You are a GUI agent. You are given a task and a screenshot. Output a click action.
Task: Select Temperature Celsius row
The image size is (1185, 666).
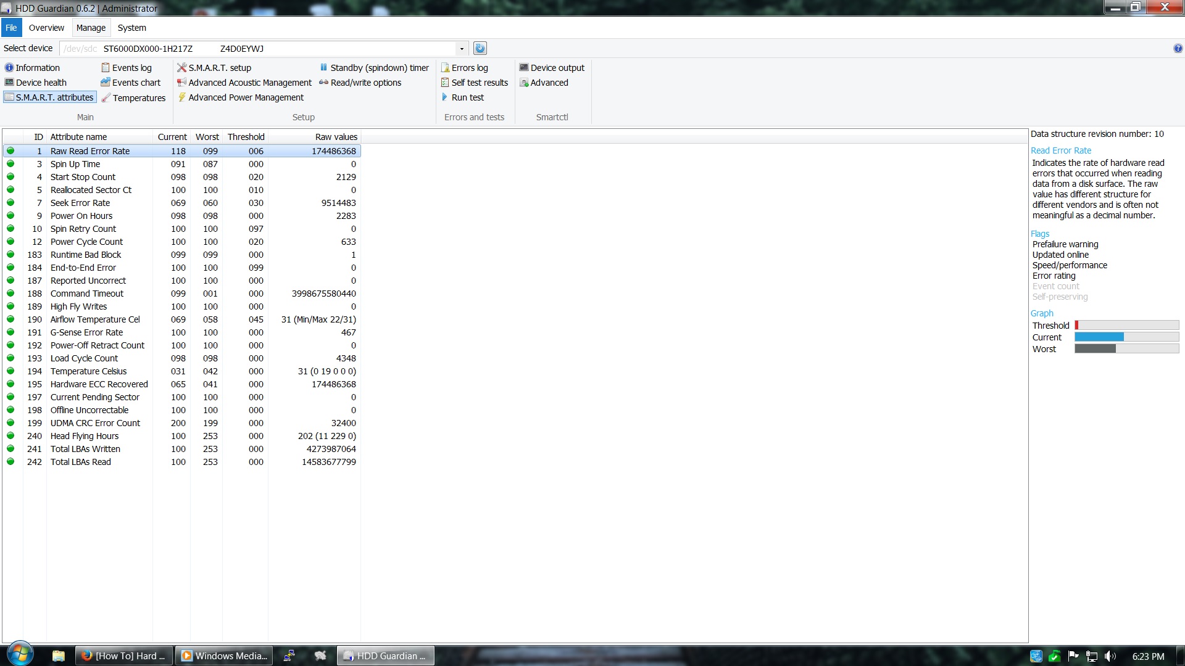tap(182, 371)
